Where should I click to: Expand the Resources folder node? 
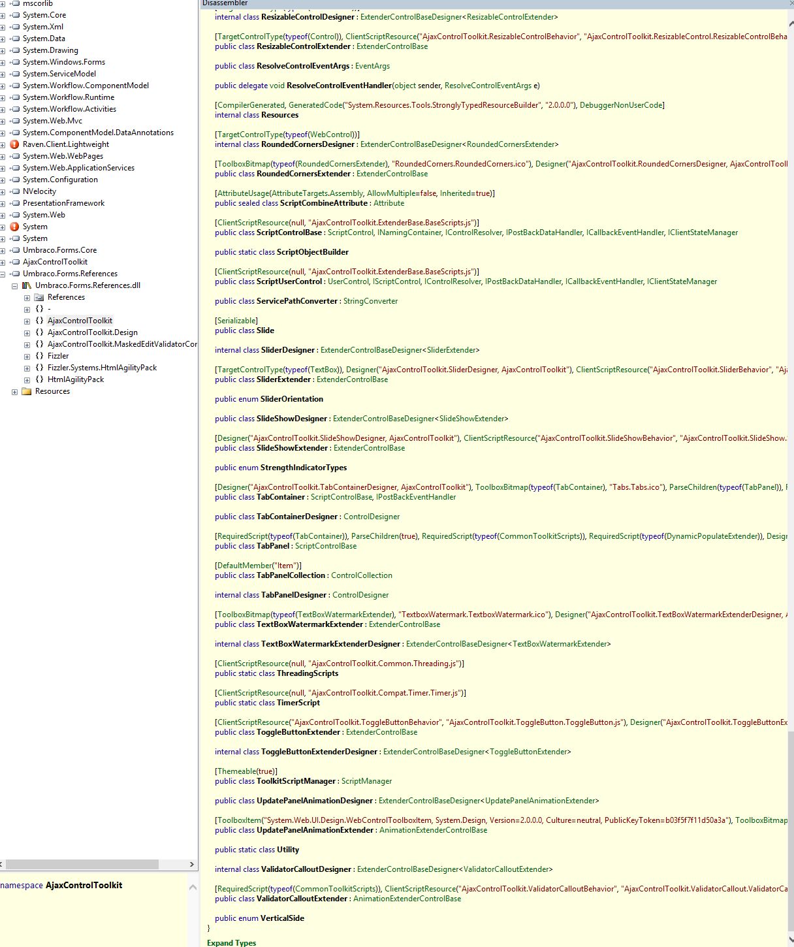coord(14,392)
